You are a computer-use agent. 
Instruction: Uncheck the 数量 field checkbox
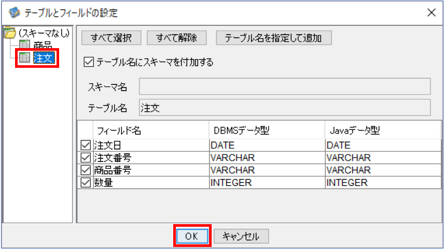[x=86, y=183]
